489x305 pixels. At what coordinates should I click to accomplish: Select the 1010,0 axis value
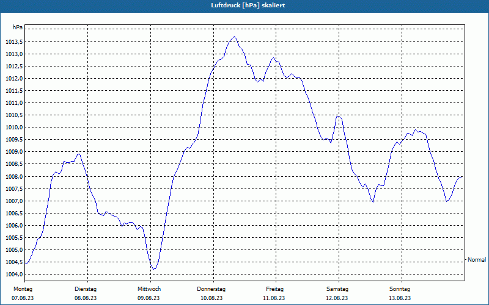point(14,127)
